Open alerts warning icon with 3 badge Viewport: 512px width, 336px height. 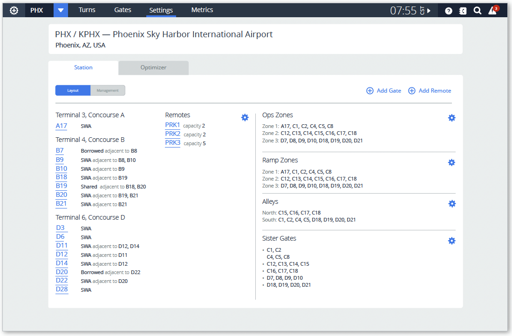[492, 11]
